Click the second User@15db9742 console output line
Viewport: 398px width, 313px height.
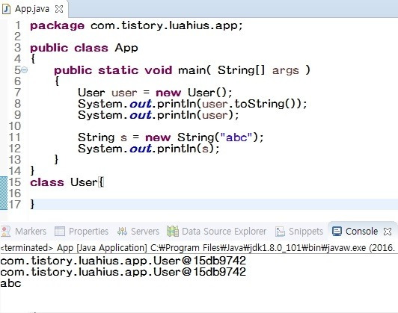coord(123,272)
